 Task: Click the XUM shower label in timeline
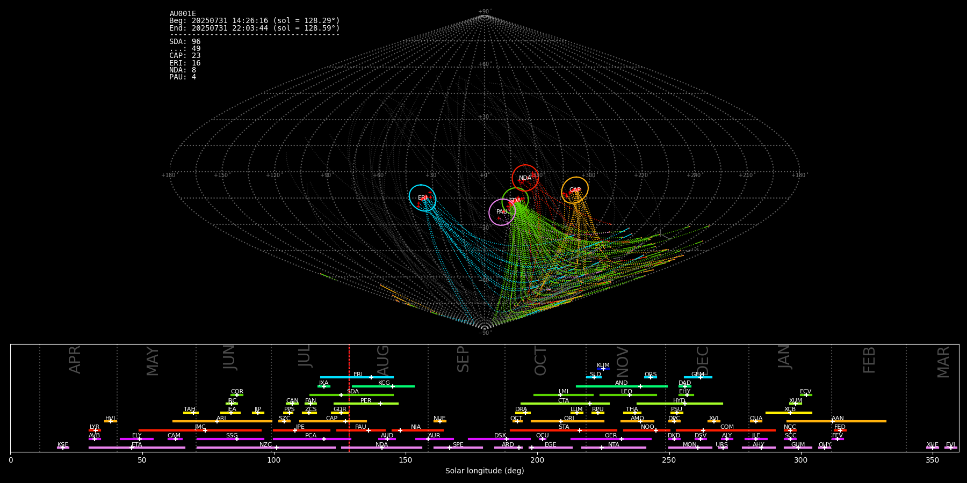tap(796, 401)
